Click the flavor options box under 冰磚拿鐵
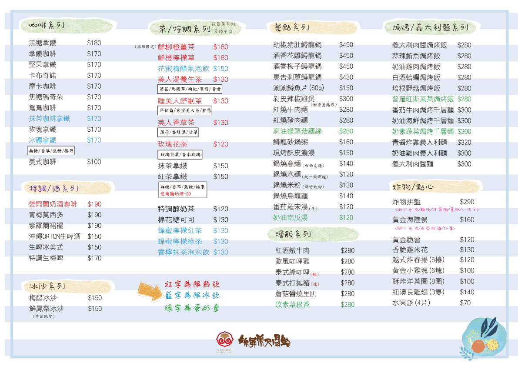Viewport: 518px width, 366px height. pos(51,151)
